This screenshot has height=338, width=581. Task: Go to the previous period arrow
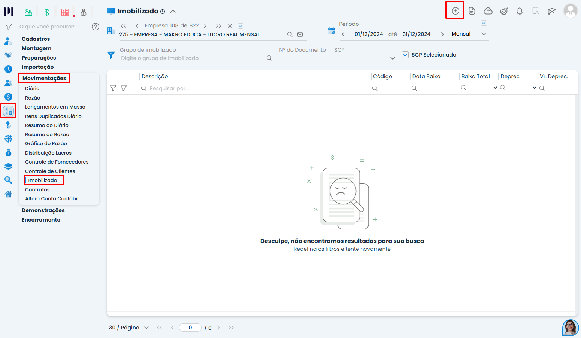click(x=343, y=34)
